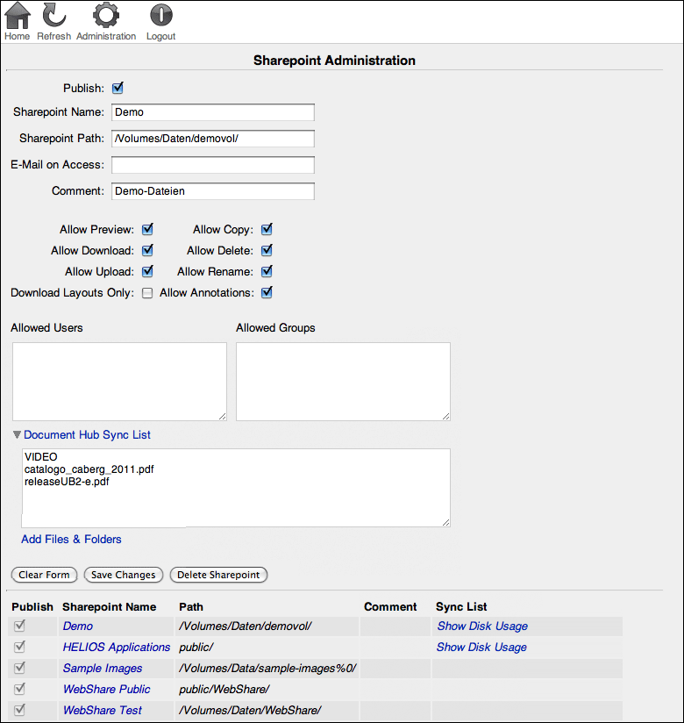Click the Comment input field
Viewport: 684px width, 723px height.
pos(213,191)
